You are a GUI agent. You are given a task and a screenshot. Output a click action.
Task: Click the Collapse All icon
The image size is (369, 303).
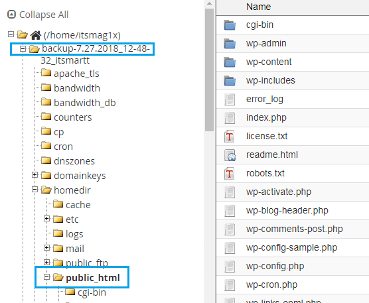(11, 15)
